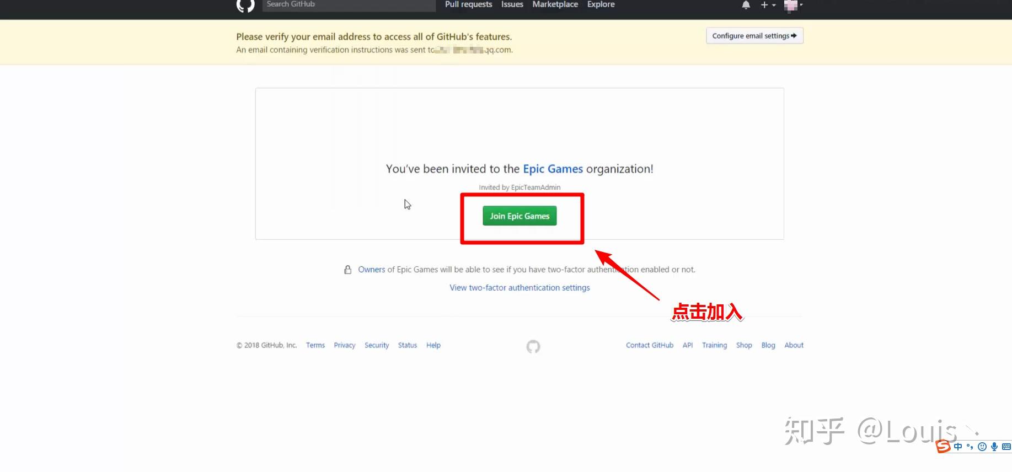Open the Training footer link
This screenshot has height=472, width=1012.
point(715,345)
